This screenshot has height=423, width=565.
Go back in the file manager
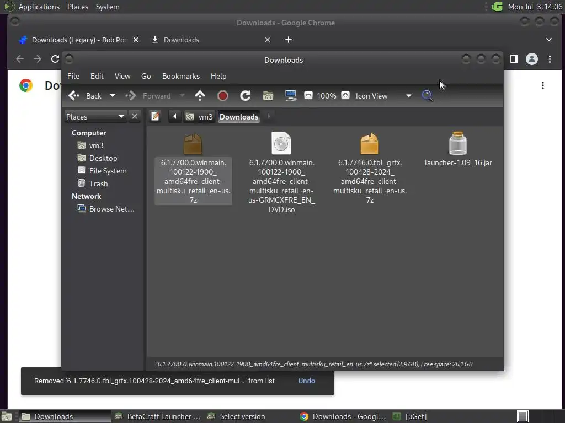coord(85,96)
